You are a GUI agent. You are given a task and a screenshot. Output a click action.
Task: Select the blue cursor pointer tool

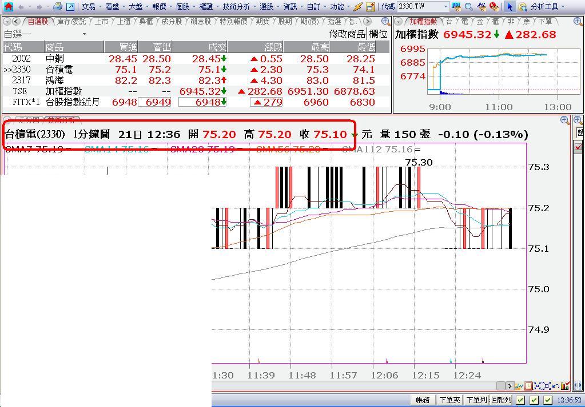click(x=510, y=6)
